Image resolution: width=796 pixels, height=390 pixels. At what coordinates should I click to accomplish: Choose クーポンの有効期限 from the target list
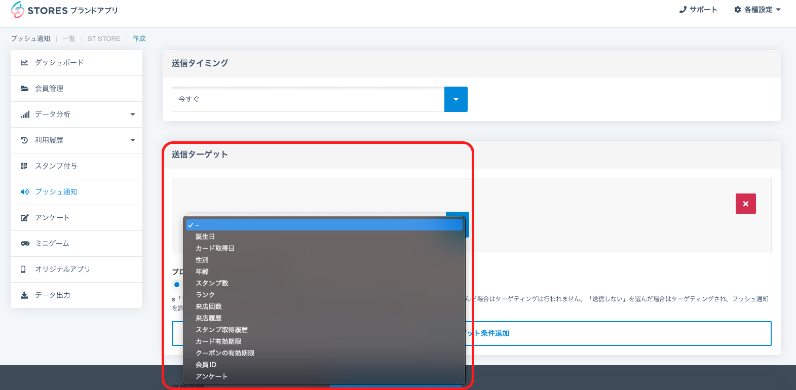point(324,353)
